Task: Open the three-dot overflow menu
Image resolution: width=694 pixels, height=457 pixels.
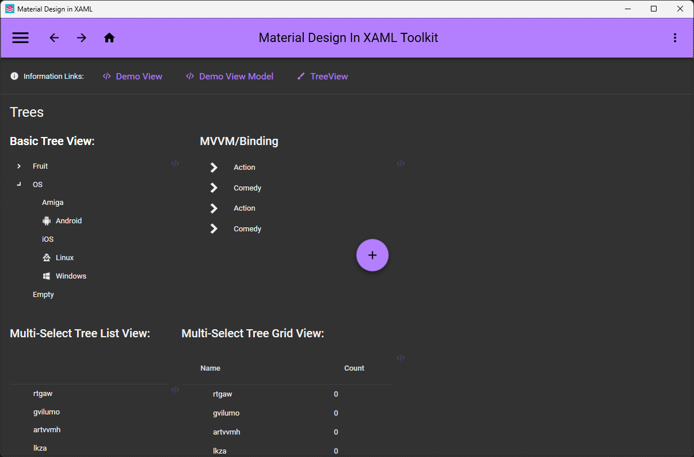Action: [x=675, y=38]
